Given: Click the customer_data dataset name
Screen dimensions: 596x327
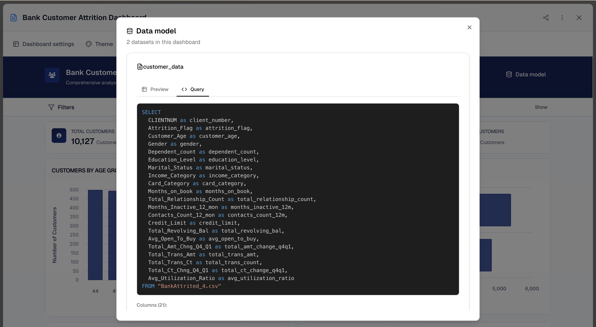Looking at the screenshot, I should [x=163, y=67].
